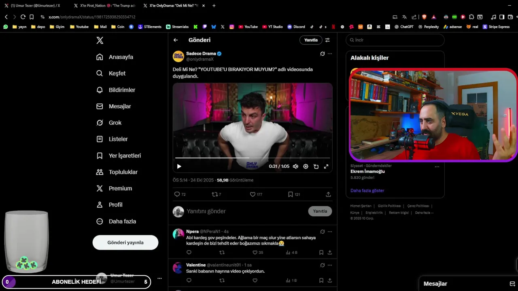Click the Daha fazla göster link
This screenshot has height=291, width=518.
(x=367, y=190)
